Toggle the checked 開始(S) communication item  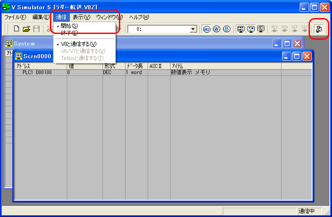pos(69,26)
